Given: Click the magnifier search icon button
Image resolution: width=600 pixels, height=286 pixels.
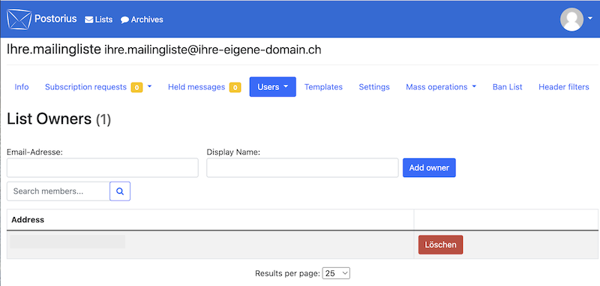Looking at the screenshot, I should 120,191.
